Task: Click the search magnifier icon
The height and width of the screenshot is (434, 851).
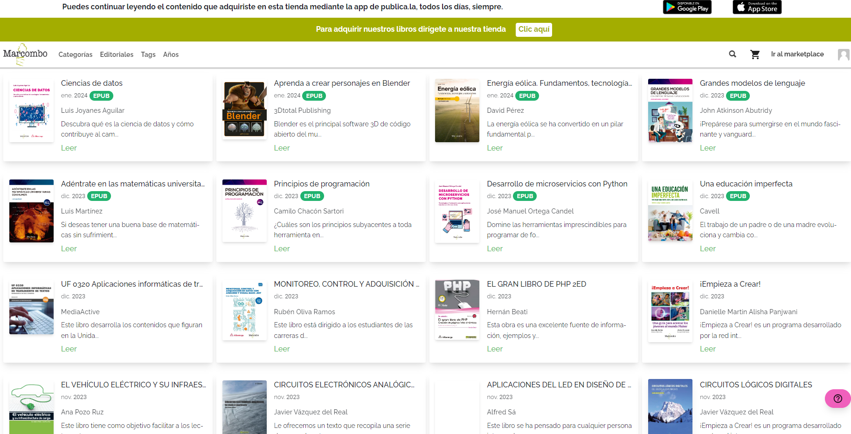Action: click(x=733, y=54)
